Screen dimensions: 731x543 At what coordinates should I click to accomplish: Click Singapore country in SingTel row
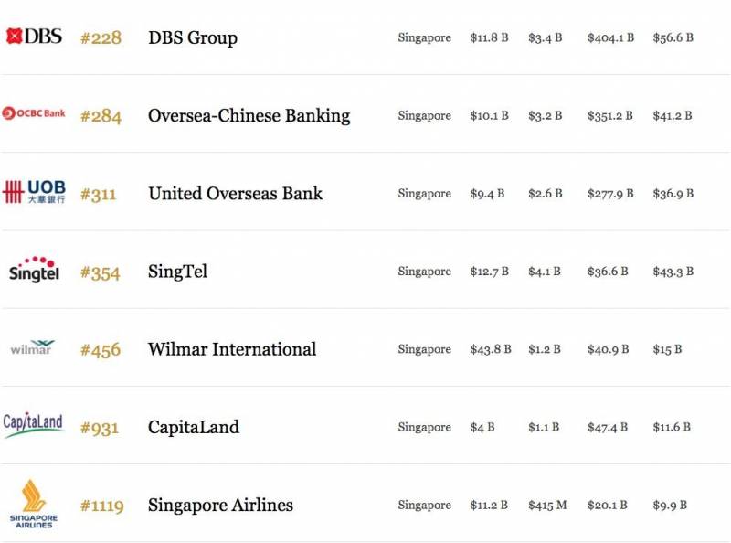(425, 271)
